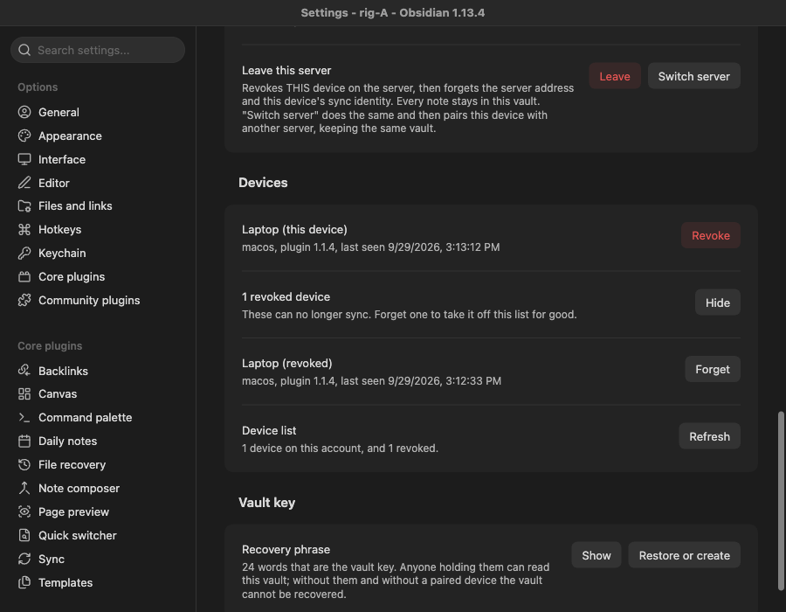786x612 pixels.
Task: Click the Canvas grid icon
Action: coord(24,393)
